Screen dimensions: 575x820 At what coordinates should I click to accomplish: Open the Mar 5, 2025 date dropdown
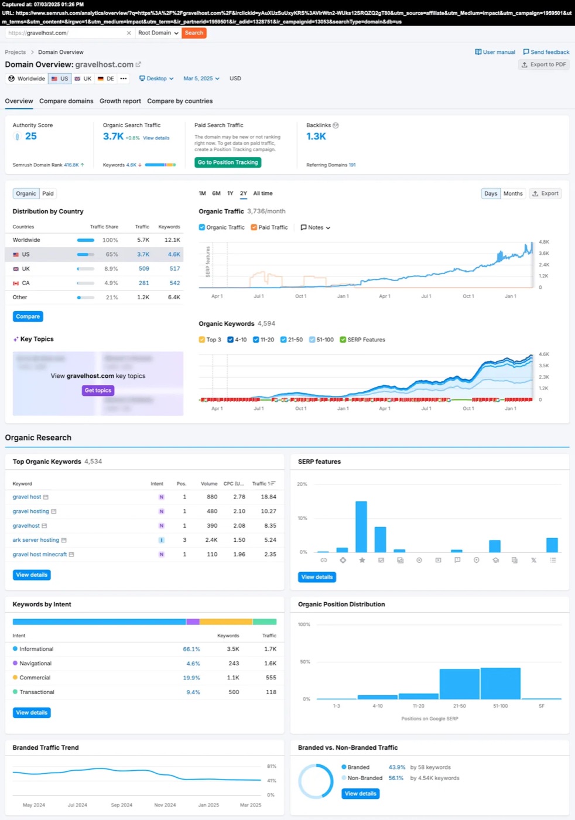pyautogui.click(x=201, y=78)
